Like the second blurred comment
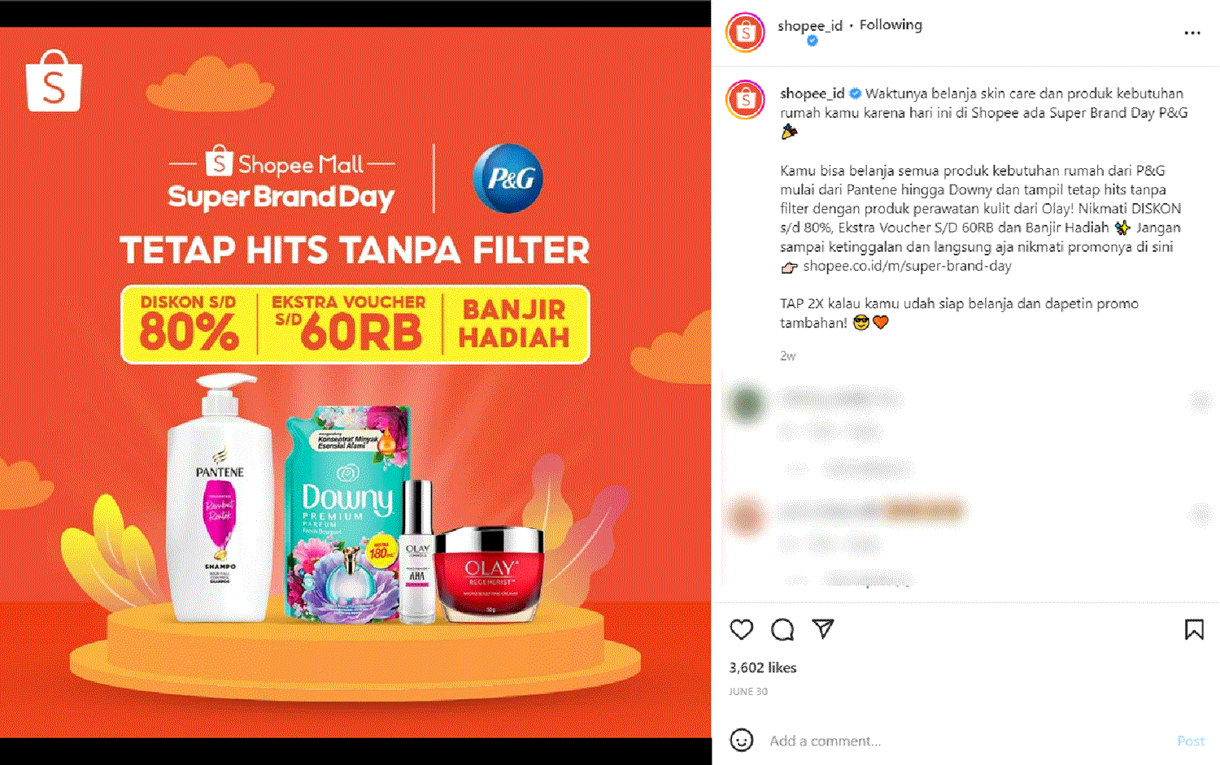Screen dimensions: 1220x765 click(x=1200, y=513)
